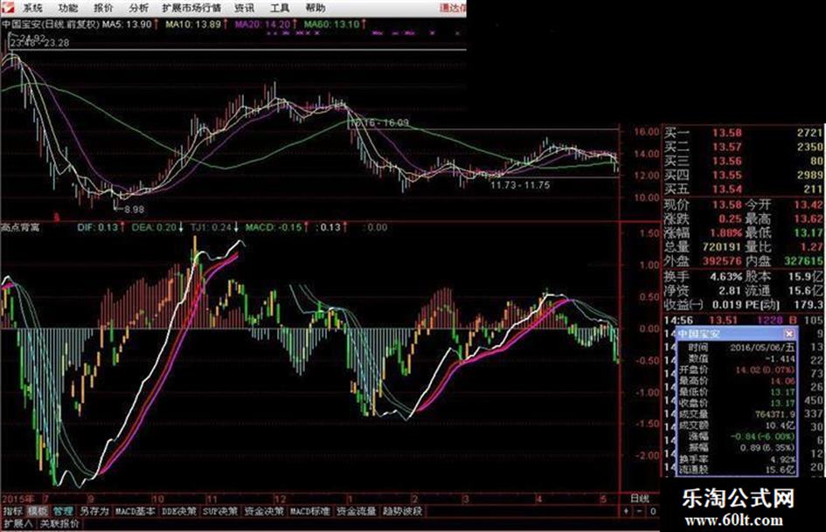
Task: Click the 总量 720191 value
Action: click(722, 247)
